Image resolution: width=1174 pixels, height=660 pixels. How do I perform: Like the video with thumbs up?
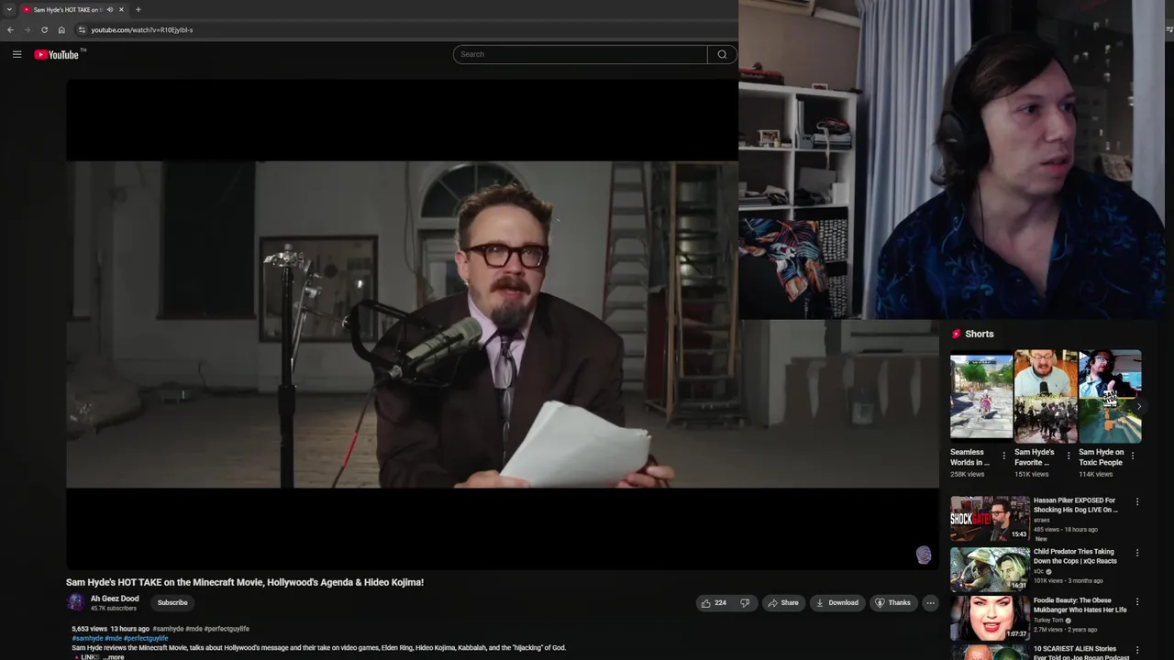(714, 602)
